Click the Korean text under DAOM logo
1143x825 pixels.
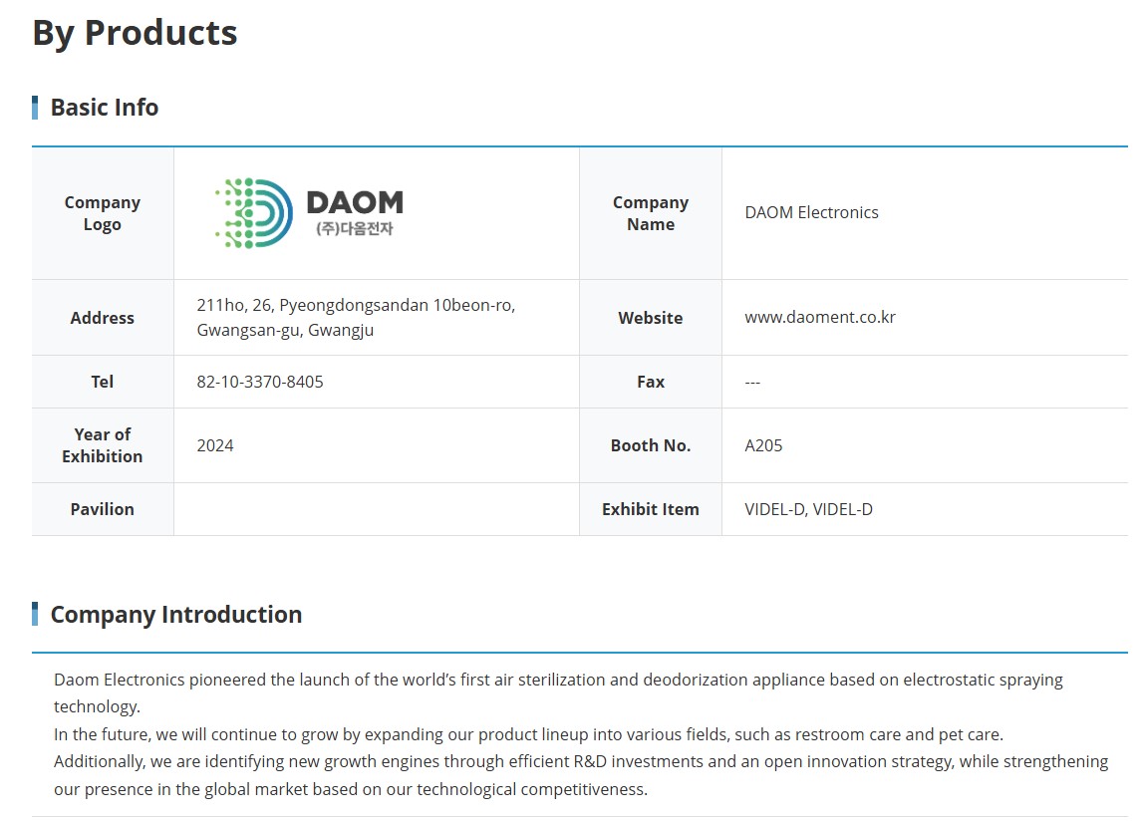[355, 229]
